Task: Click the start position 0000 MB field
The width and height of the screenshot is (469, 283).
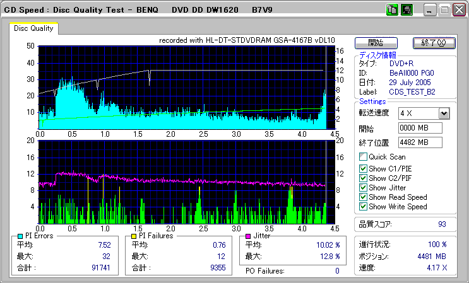Action: (420, 128)
